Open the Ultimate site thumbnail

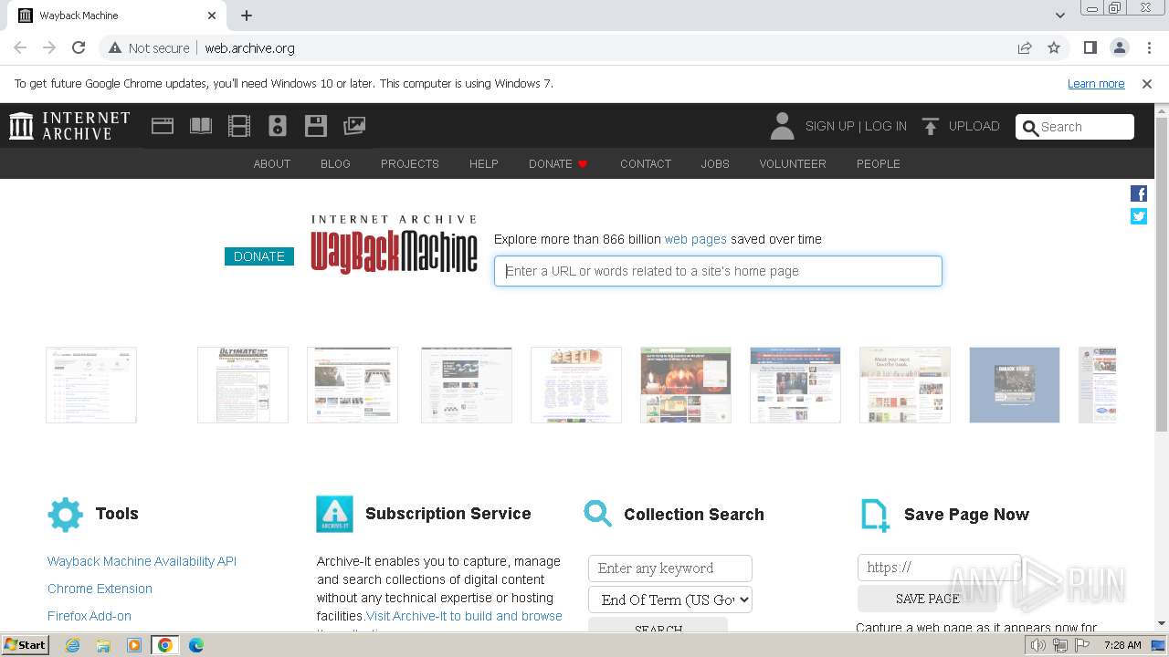[243, 384]
